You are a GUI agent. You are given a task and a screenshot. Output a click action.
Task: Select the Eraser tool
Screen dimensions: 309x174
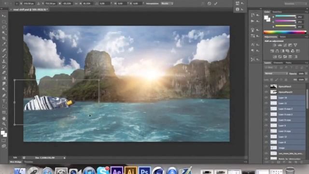4,72
